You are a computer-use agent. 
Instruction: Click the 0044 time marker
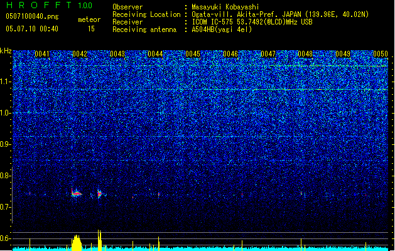click(155, 54)
